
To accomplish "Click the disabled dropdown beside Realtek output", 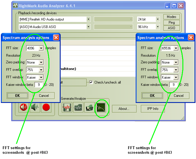I will coord(113,19).
